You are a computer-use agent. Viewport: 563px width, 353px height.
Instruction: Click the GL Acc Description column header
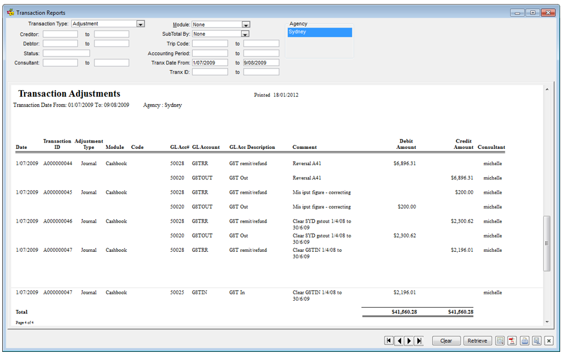[x=252, y=147]
